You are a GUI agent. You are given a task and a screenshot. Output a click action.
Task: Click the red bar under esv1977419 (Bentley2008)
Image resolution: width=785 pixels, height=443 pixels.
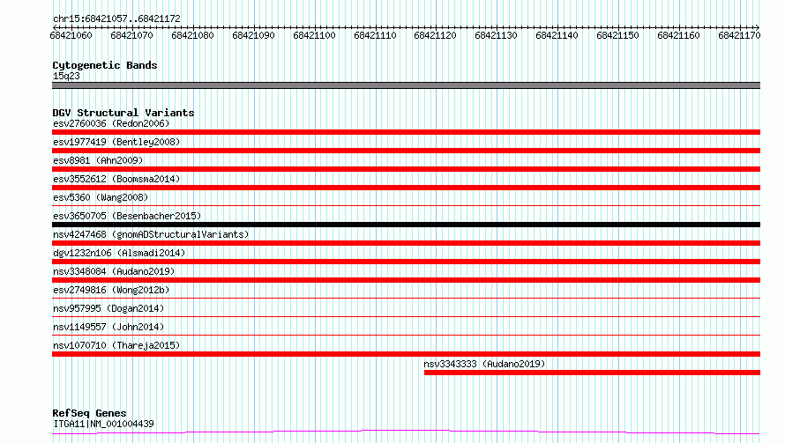[x=406, y=151]
